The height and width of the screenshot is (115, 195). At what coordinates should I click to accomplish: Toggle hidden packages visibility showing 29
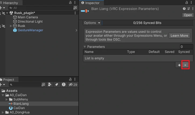coord(73,85)
